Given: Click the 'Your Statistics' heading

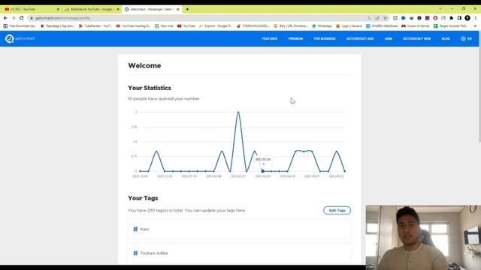Looking at the screenshot, I should point(150,88).
